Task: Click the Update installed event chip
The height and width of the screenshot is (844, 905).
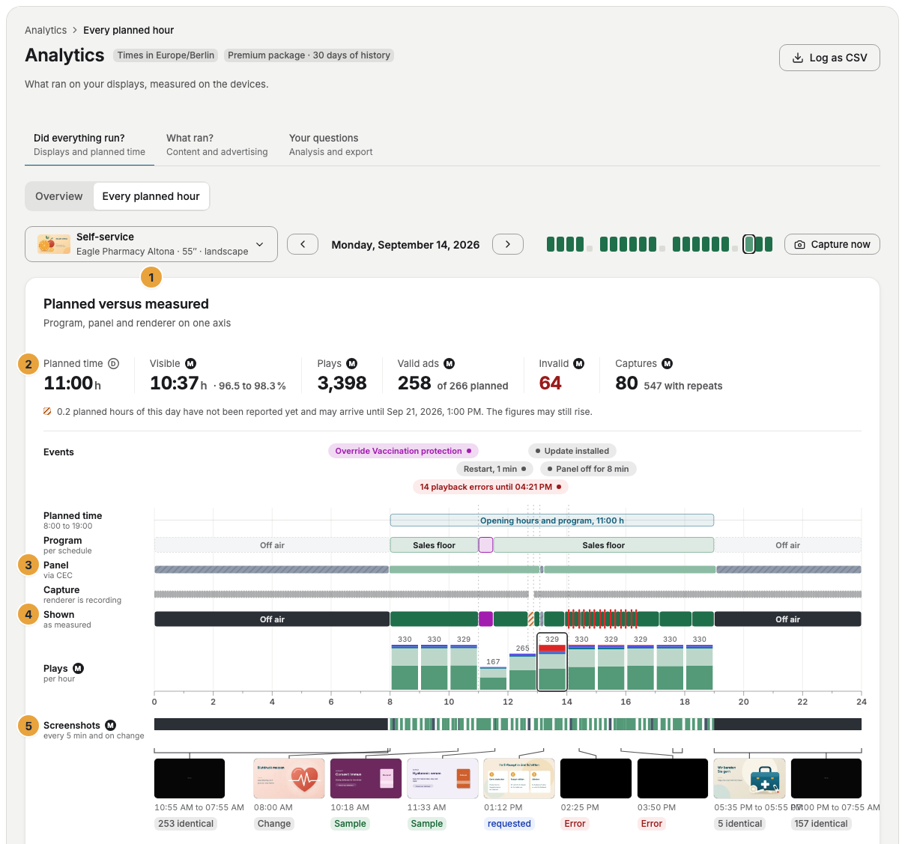Action: pos(572,451)
